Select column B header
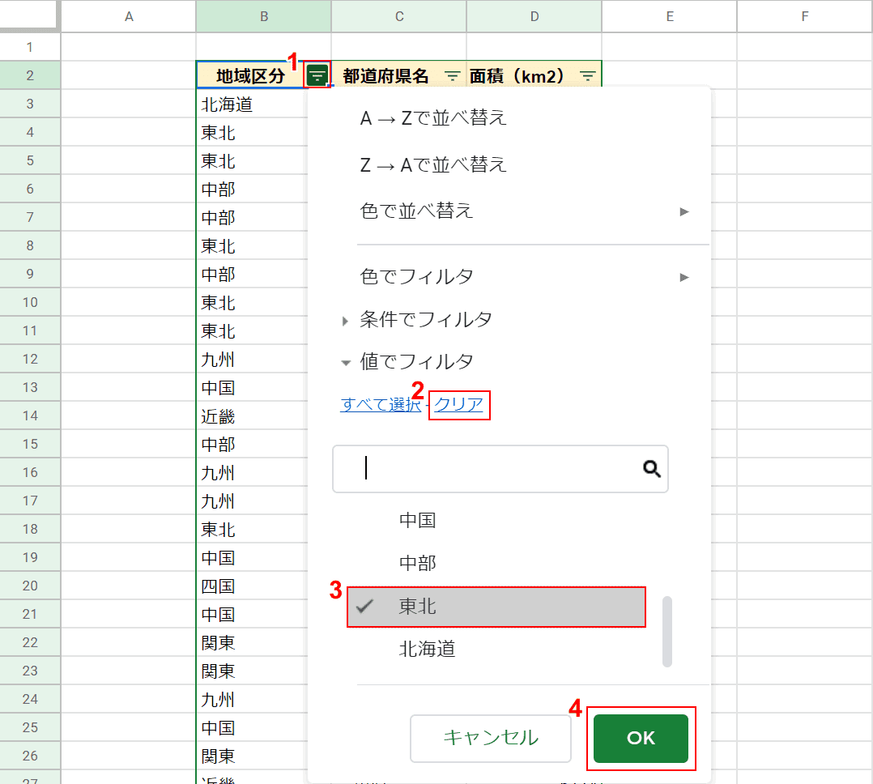873x784 pixels. [x=264, y=16]
